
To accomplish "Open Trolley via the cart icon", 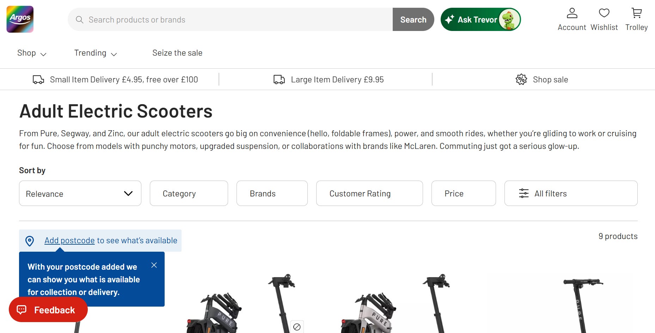I will click(x=637, y=13).
